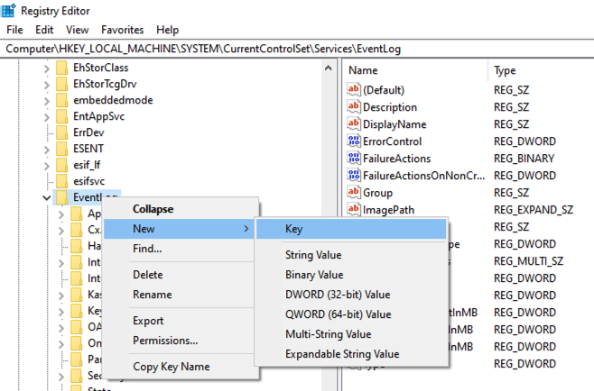Viewport: 594px width, 391px height.
Task: Expand the EhStorClass tree node
Action: [x=46, y=68]
